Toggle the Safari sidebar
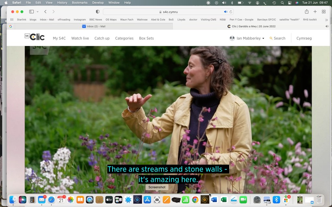Image resolution: width=332 pixels, height=207 pixels. tap(31, 12)
